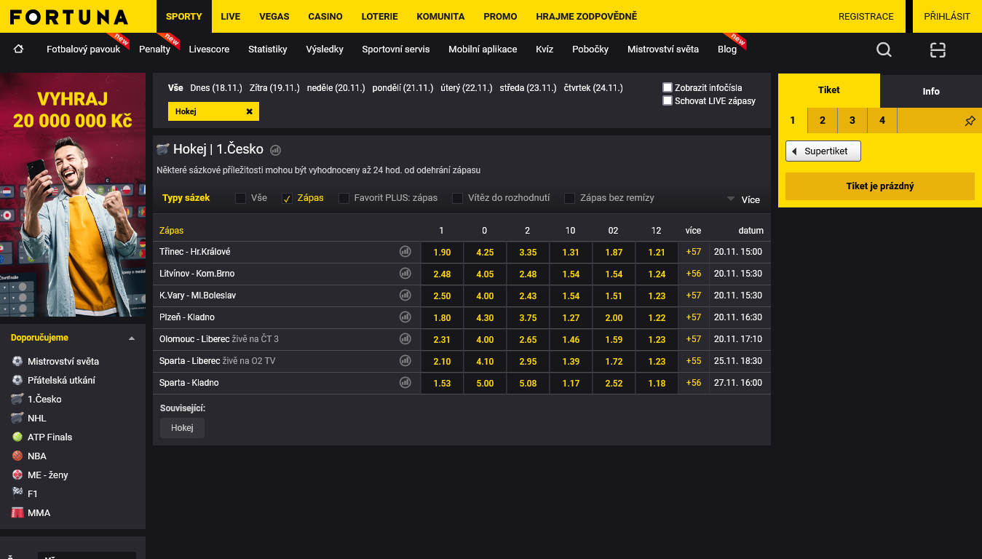Expand +57 more bets for K.Vary - Ml.Boleslav

click(x=693, y=296)
